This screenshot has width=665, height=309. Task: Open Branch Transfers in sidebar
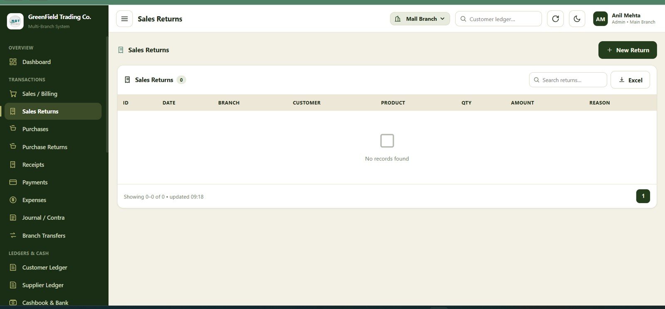(53, 235)
